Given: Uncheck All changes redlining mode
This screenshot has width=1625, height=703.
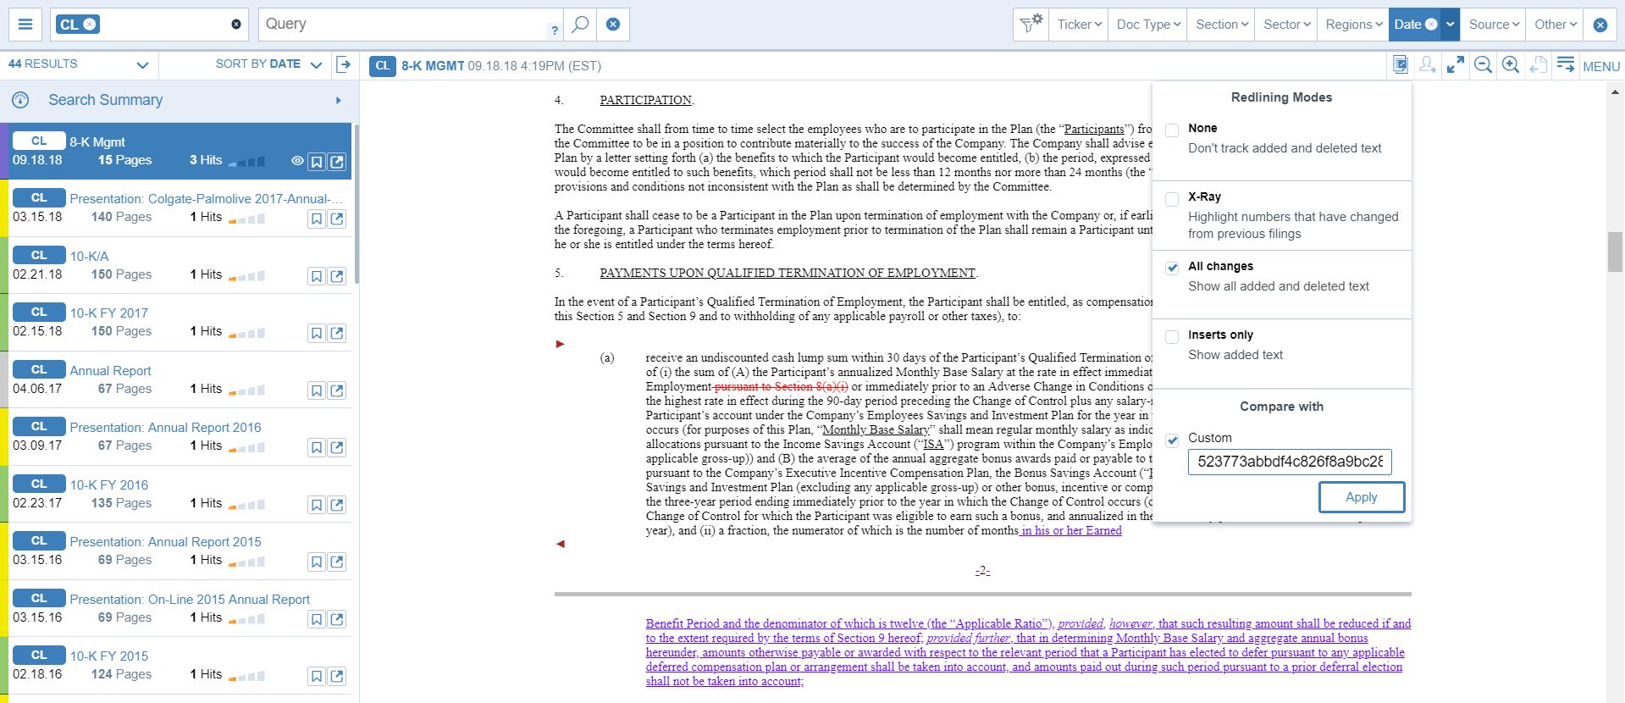Looking at the screenshot, I should [x=1172, y=268].
